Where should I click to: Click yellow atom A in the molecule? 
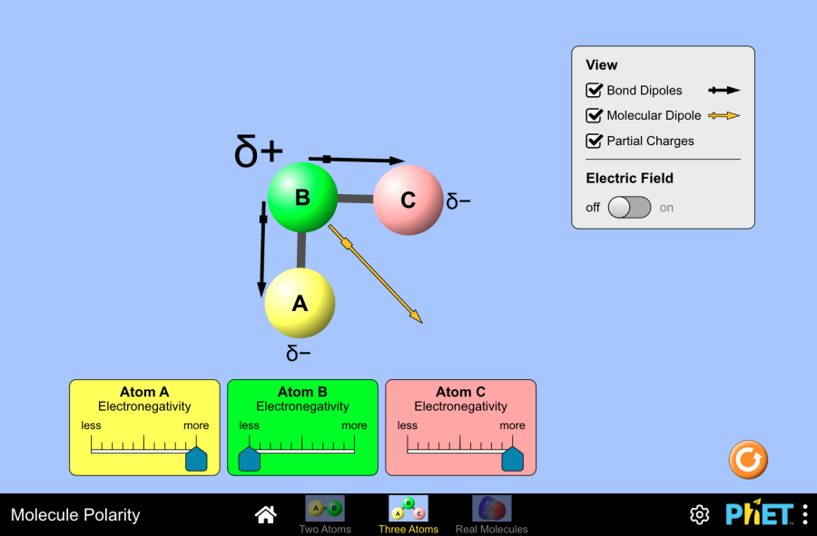(x=300, y=304)
